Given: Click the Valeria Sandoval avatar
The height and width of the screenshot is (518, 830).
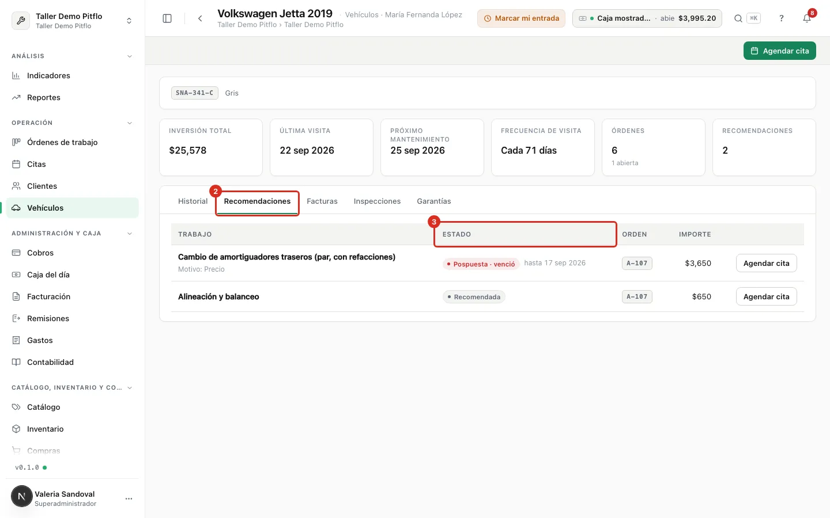Looking at the screenshot, I should (x=22, y=496).
